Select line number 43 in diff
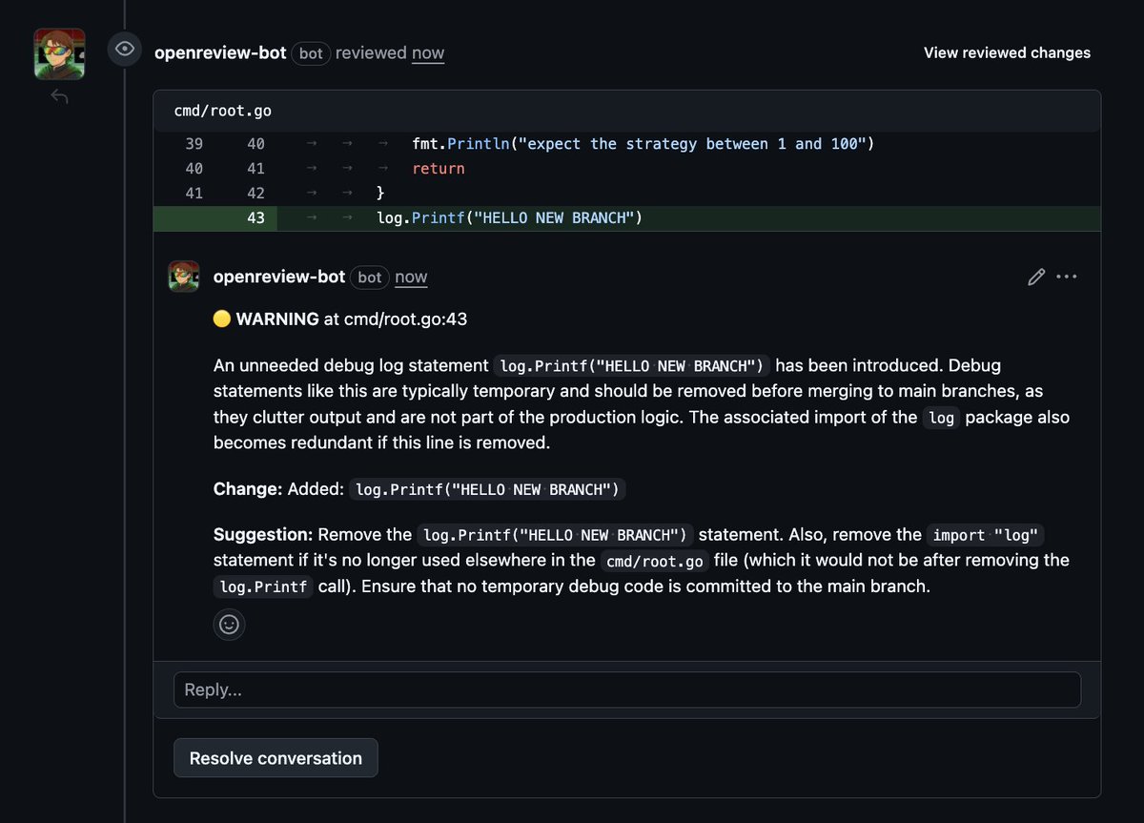 [255, 217]
